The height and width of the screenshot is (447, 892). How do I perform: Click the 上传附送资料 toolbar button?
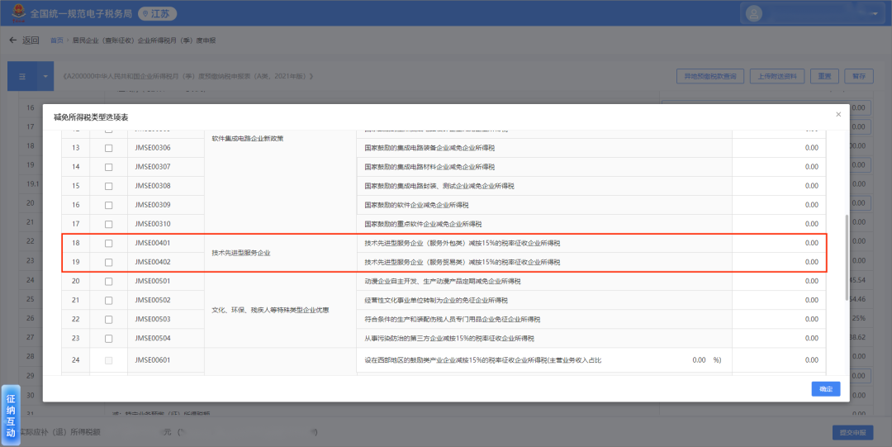[x=777, y=76]
